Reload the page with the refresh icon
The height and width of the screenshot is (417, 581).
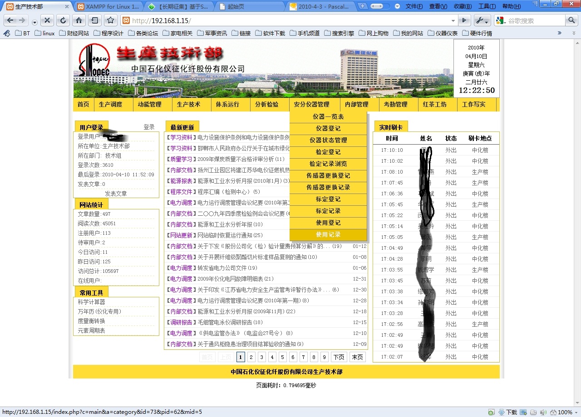[x=63, y=20]
